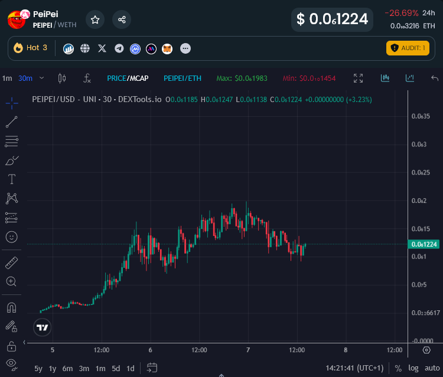
Task: Set chart range to 1y
Action: coord(52,369)
